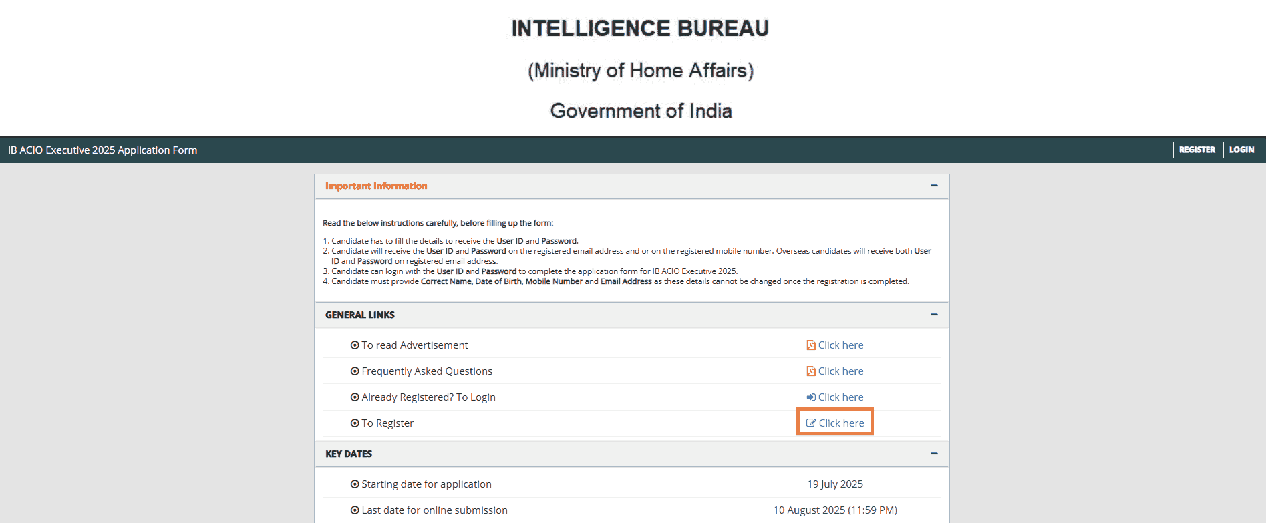Collapse the Key Dates section
Viewport: 1266px width, 523px height.
coord(934,454)
